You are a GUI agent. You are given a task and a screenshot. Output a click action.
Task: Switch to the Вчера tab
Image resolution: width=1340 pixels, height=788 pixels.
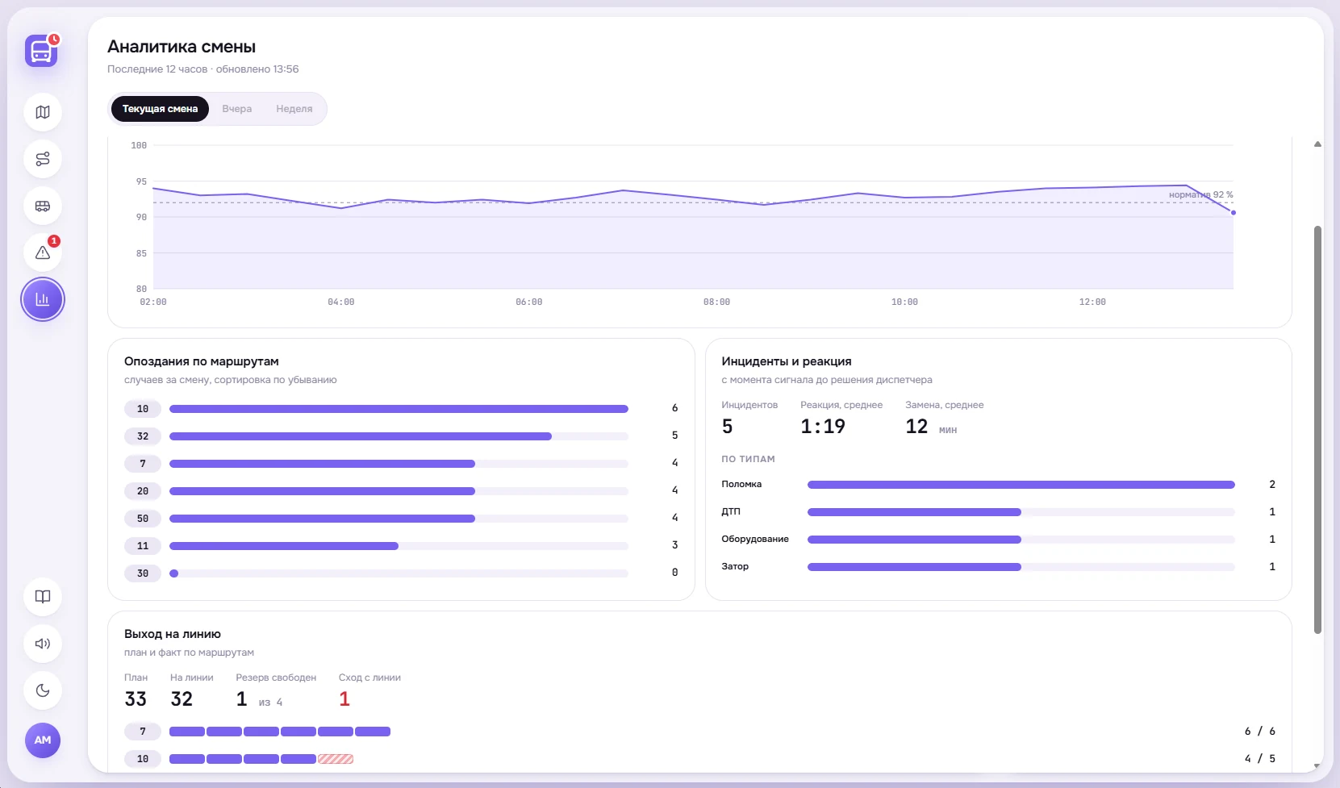click(237, 109)
